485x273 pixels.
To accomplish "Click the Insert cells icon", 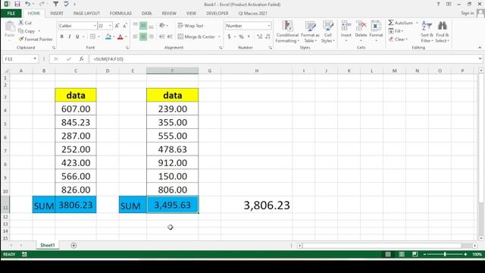I will pyautogui.click(x=346, y=26).
